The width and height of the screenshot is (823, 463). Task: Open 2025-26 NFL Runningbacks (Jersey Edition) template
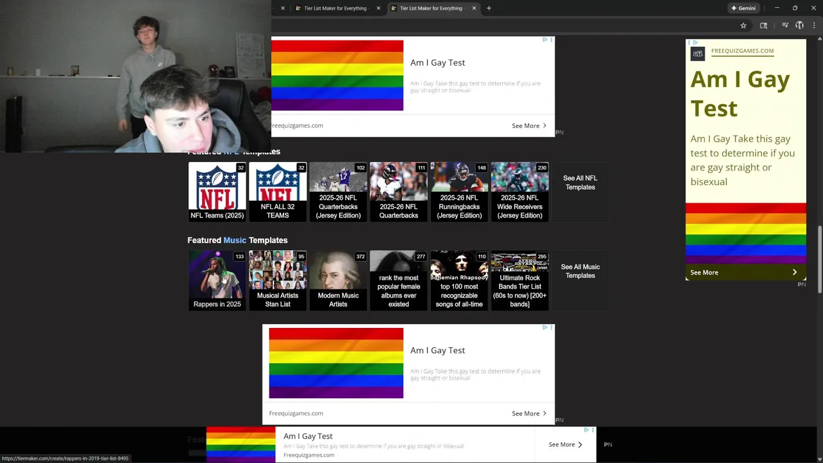[x=459, y=192]
